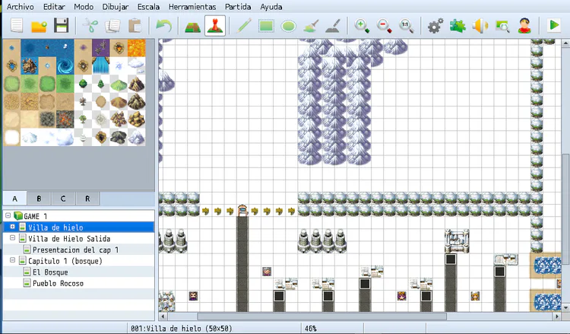Open the Archivo menu
The width and height of the screenshot is (570, 334).
point(21,7)
